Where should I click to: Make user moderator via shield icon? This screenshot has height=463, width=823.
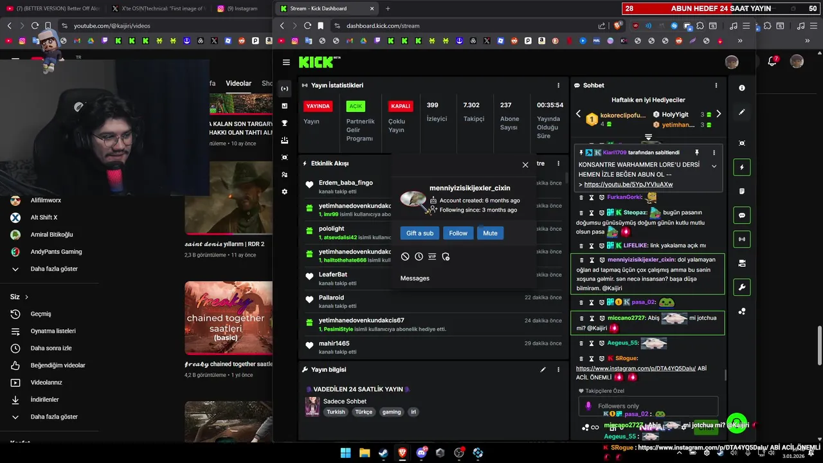click(446, 257)
